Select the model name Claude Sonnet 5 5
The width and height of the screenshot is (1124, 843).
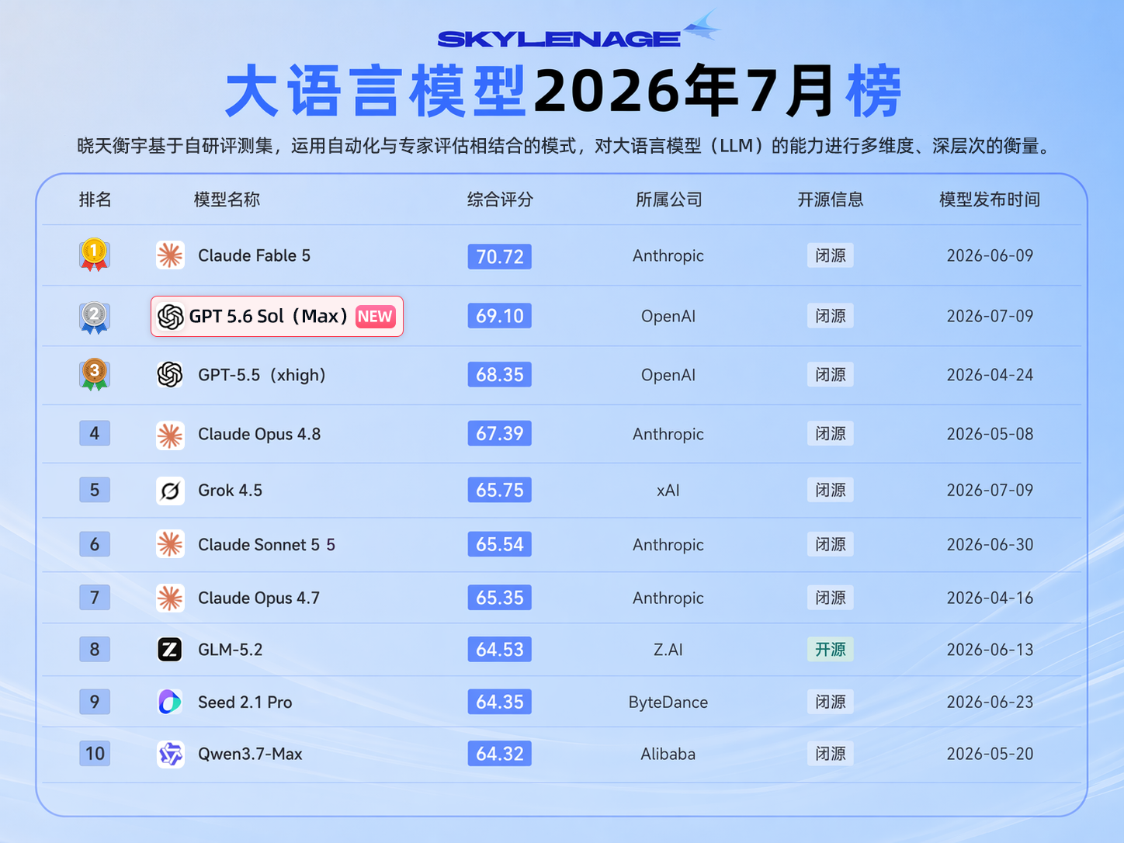coord(267,545)
